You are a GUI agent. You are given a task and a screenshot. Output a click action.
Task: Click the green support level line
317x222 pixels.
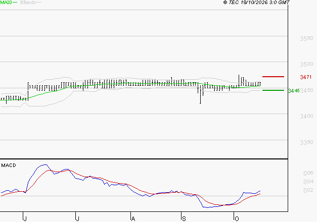tap(273, 90)
